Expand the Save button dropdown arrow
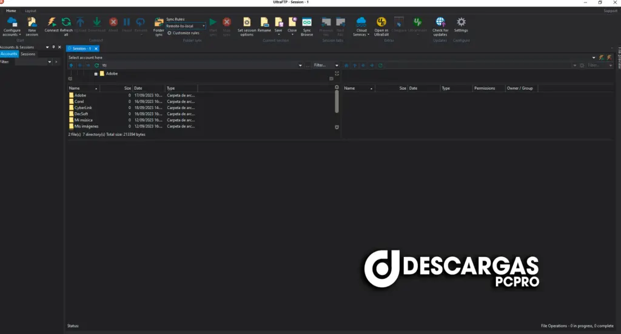Image resolution: width=621 pixels, height=334 pixels. [x=278, y=35]
